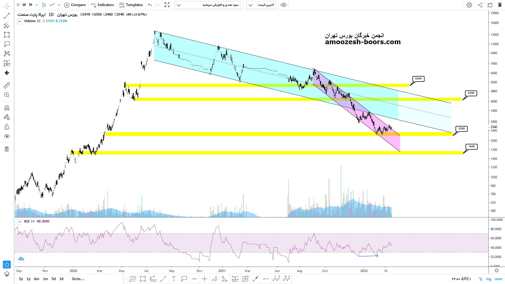
Task: Open the Templates menu
Action: (x=131, y=5)
